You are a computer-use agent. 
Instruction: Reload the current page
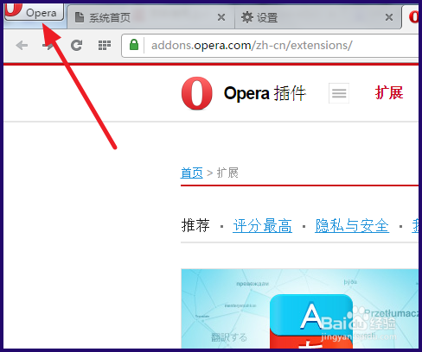point(76,45)
